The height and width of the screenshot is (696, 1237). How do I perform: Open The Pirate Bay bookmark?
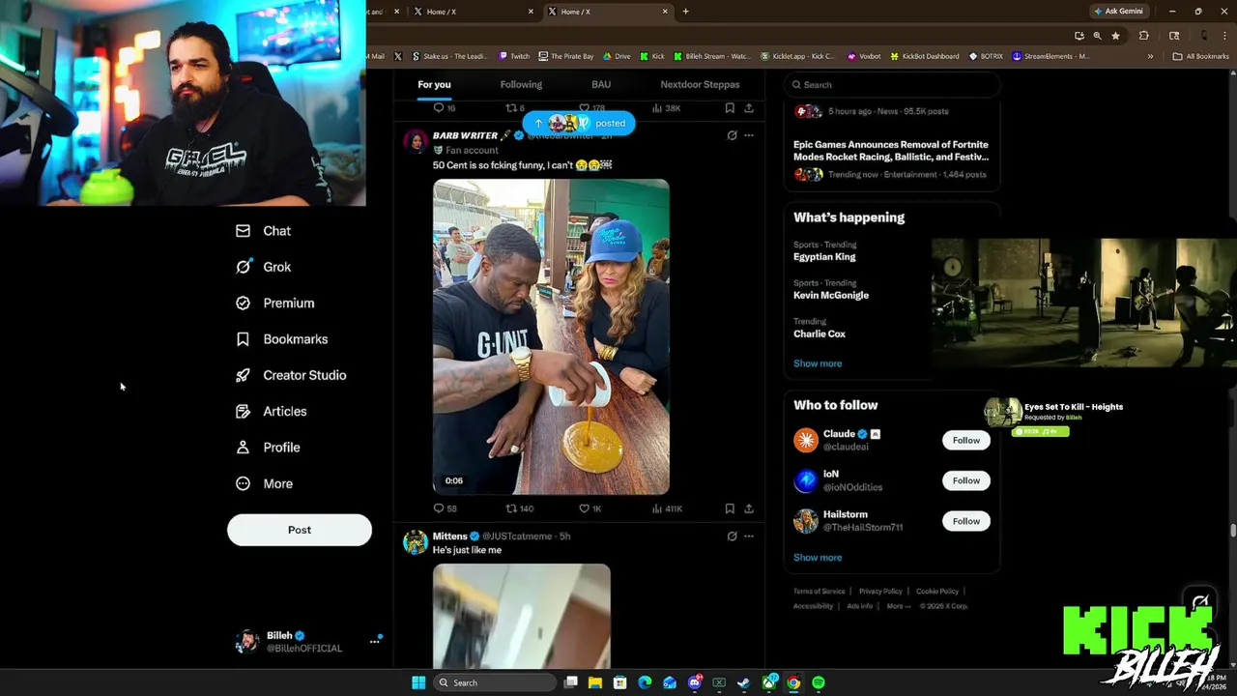[566, 56]
